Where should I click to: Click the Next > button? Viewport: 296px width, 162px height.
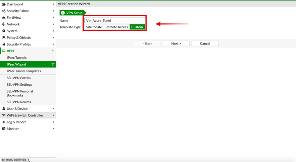(x=176, y=44)
